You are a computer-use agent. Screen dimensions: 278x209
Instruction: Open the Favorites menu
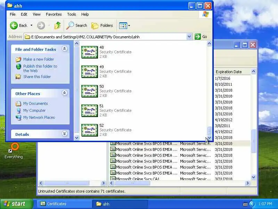pos(54,14)
